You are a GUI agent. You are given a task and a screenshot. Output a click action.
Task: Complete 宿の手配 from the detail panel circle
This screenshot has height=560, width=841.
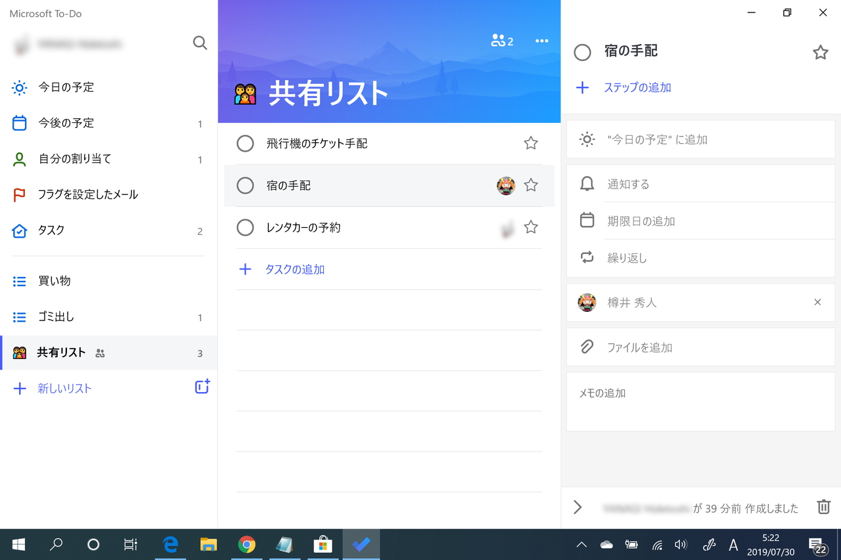coord(582,52)
